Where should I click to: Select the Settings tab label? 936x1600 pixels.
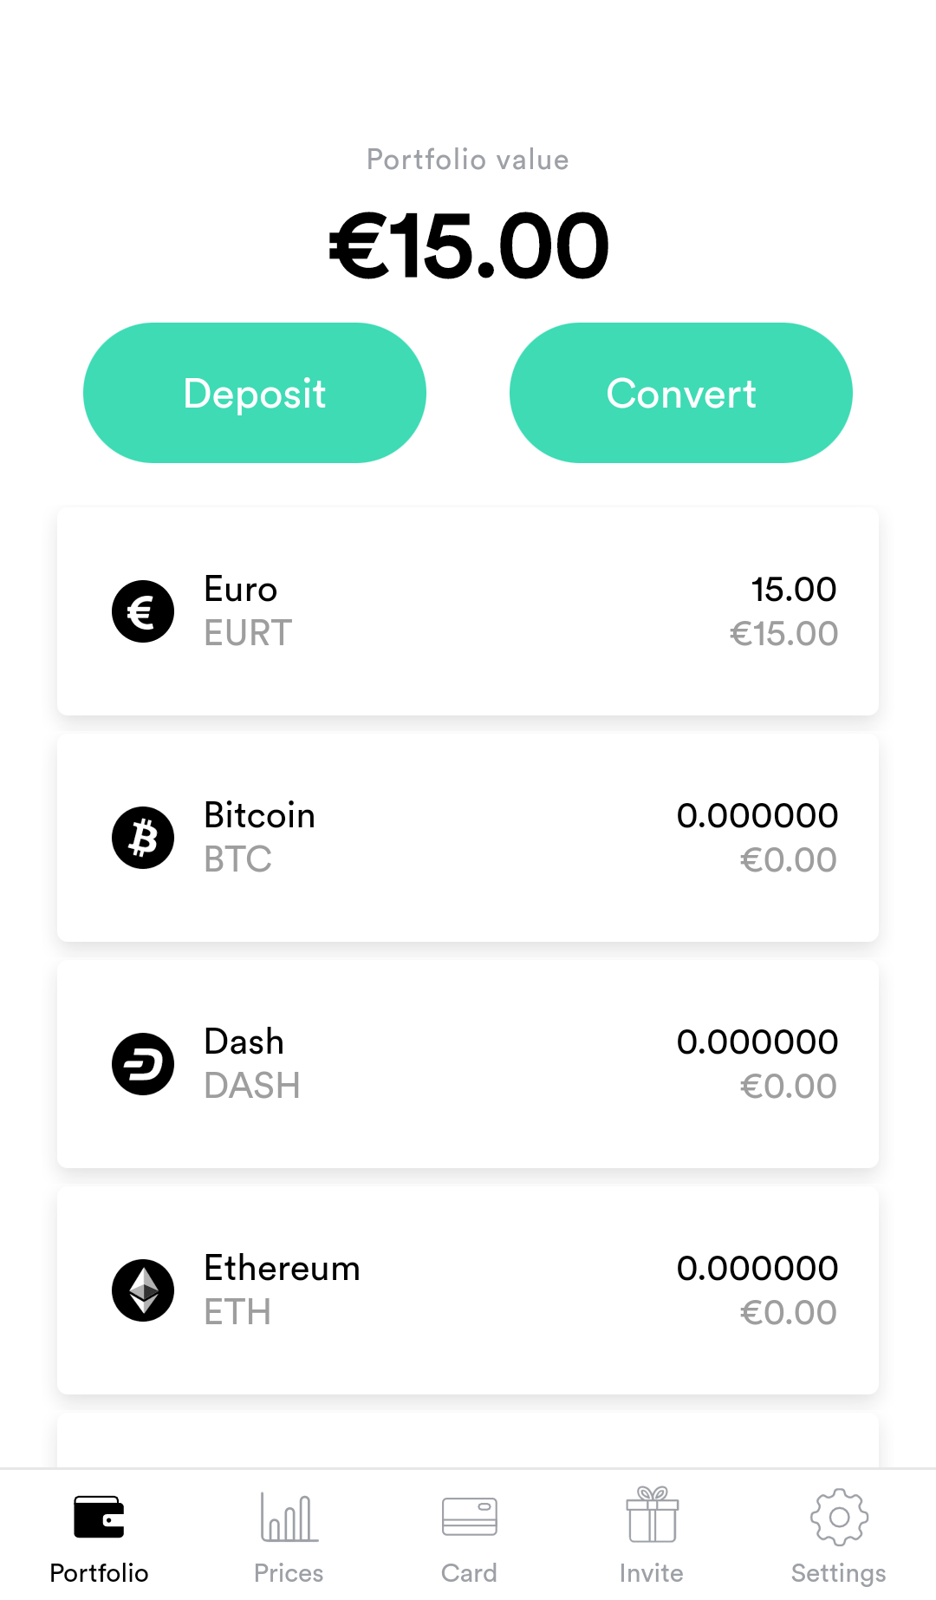click(838, 1573)
